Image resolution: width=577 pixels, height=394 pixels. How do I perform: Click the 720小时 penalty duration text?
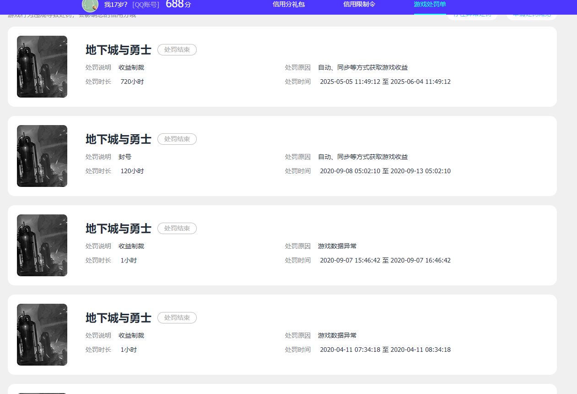[x=132, y=82]
